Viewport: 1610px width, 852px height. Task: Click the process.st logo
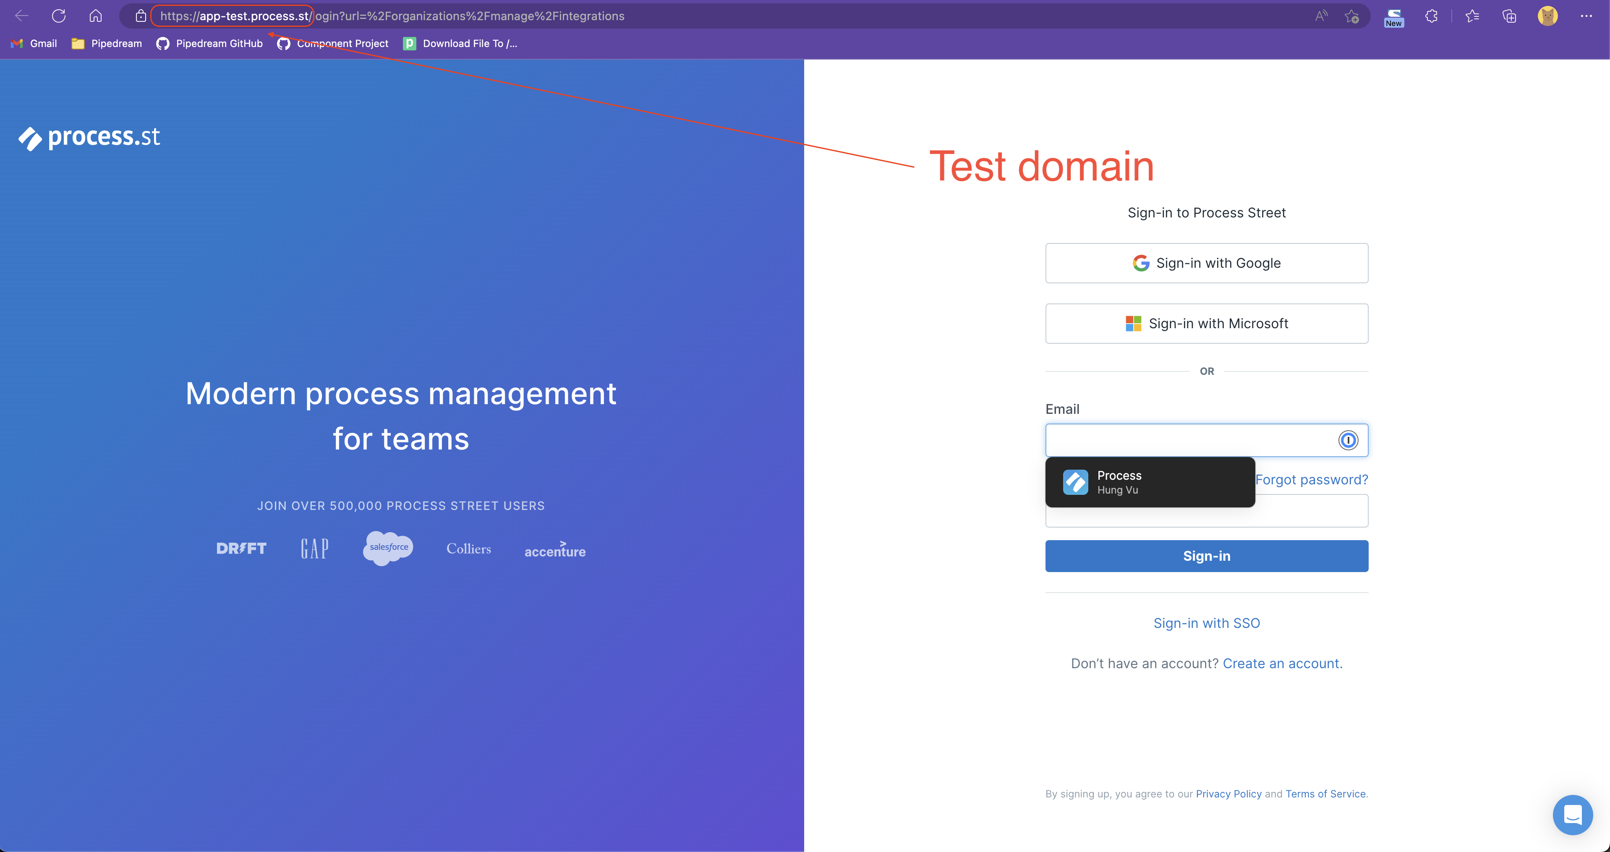click(x=89, y=138)
